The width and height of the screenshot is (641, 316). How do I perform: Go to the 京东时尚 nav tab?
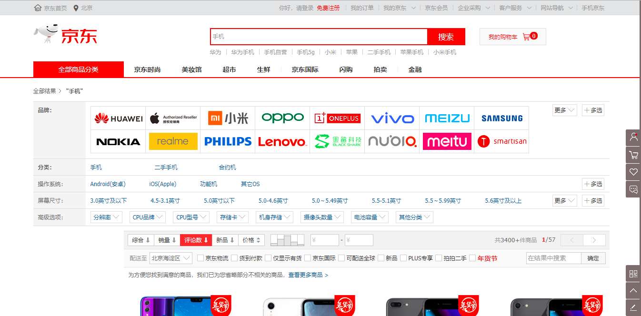(147, 69)
